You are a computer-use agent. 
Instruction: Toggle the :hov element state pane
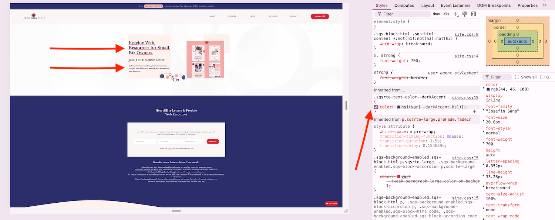(437, 14)
